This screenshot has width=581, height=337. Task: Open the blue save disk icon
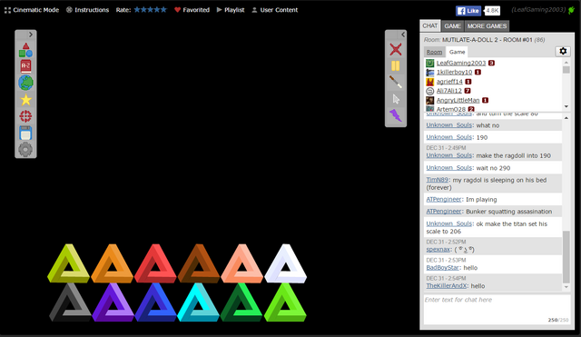[x=25, y=134]
